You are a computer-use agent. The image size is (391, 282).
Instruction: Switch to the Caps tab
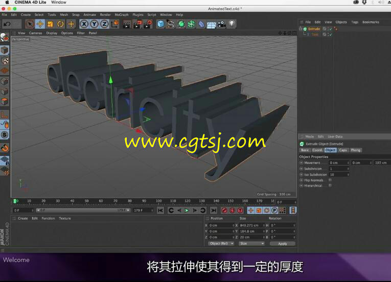click(343, 150)
